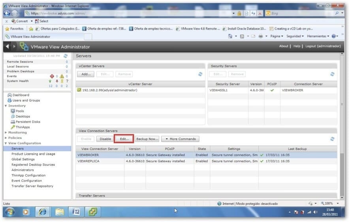The height and width of the screenshot is (222, 350).
Task: Collapse the Inventory tree node
Action: click(x=6, y=106)
